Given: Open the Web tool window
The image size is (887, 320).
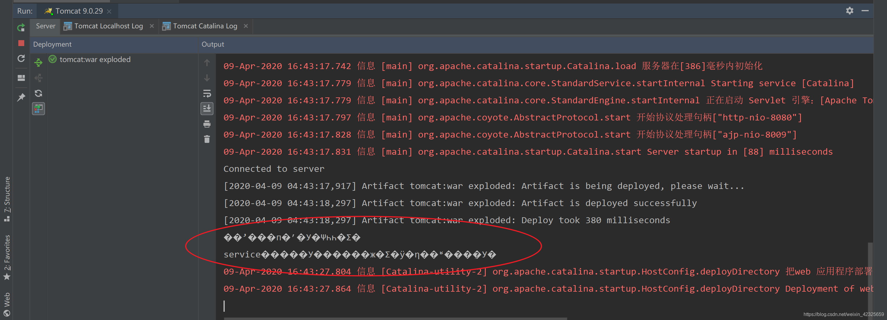Looking at the screenshot, I should (x=7, y=304).
